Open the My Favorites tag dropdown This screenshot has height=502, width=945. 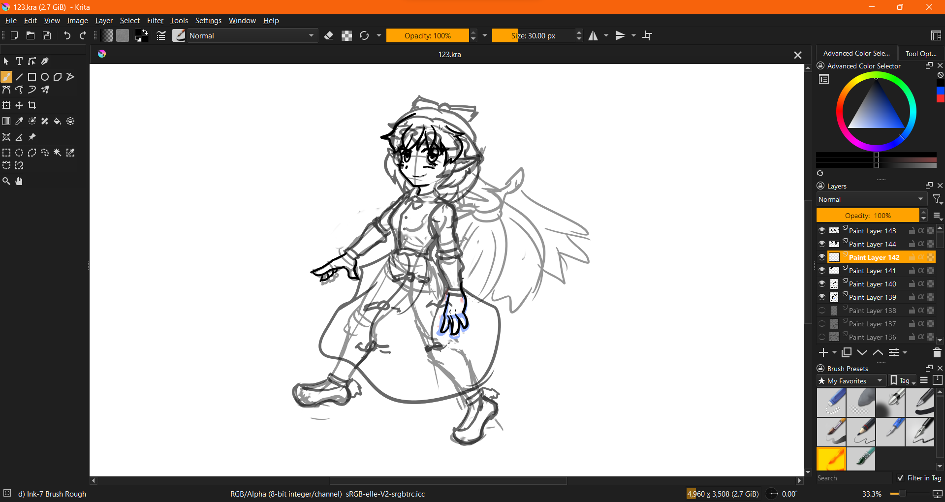(851, 381)
